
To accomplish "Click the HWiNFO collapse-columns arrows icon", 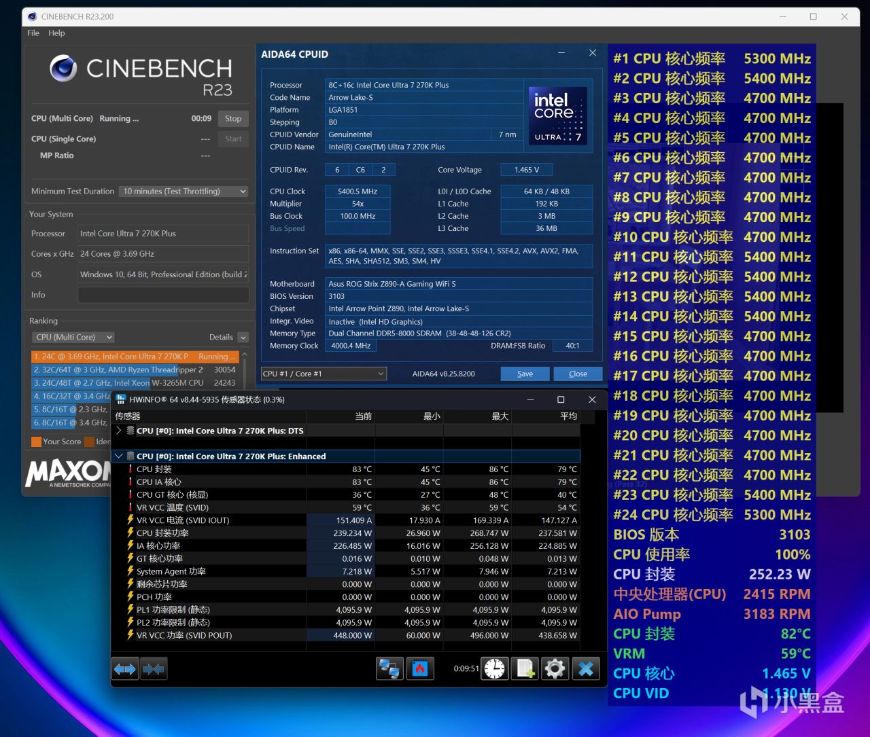I will (154, 669).
